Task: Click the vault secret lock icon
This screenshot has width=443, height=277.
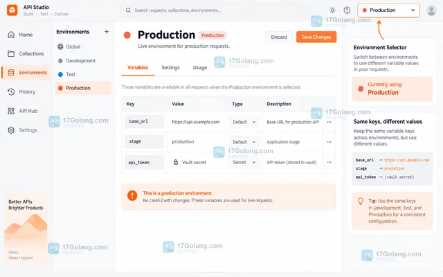Action: (176, 162)
